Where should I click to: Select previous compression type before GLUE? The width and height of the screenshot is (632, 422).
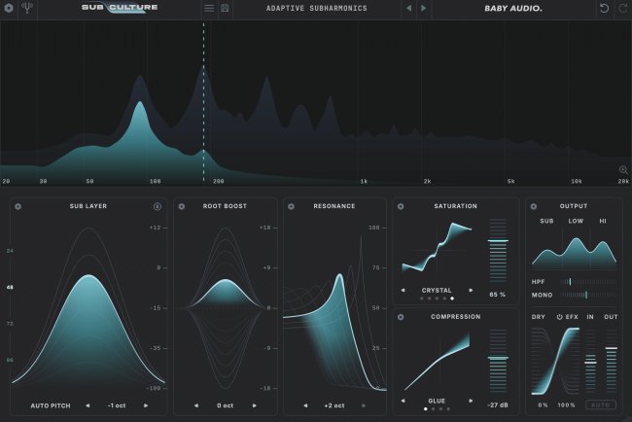[403, 401]
